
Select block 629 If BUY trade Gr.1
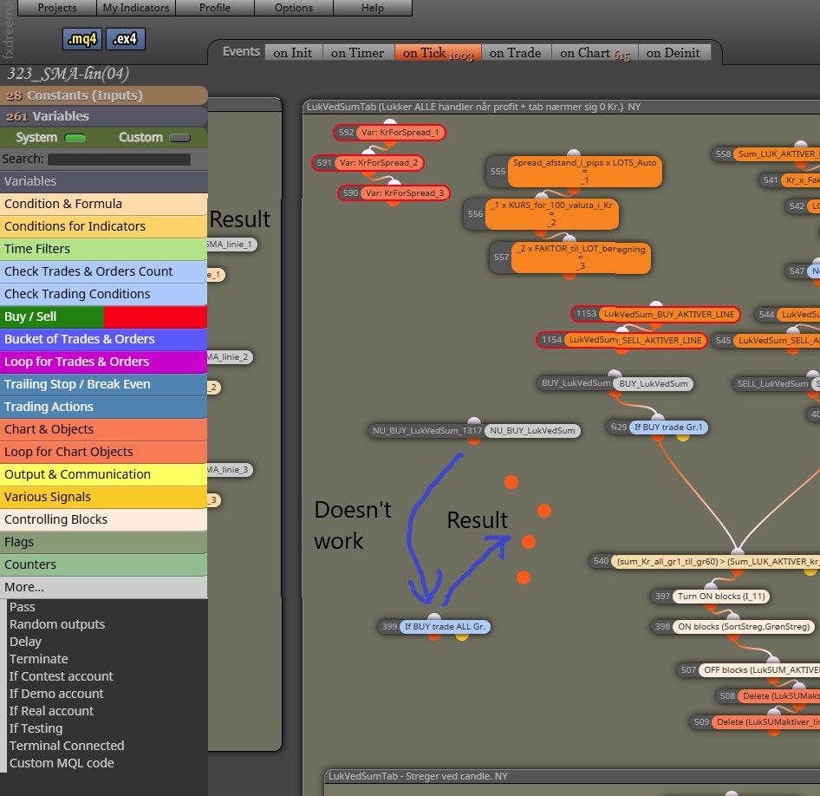tap(657, 427)
